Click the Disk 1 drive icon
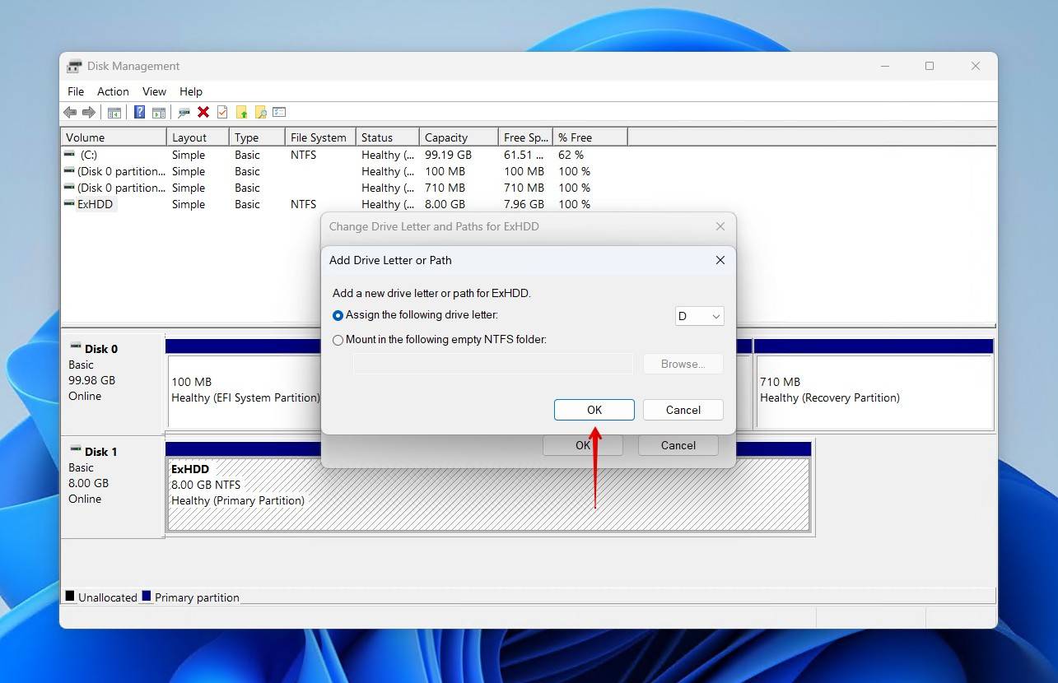The width and height of the screenshot is (1058, 683). pos(76,450)
